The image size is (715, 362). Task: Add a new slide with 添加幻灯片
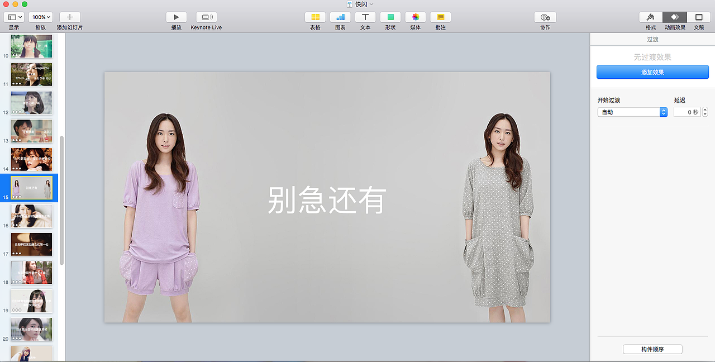pos(69,17)
